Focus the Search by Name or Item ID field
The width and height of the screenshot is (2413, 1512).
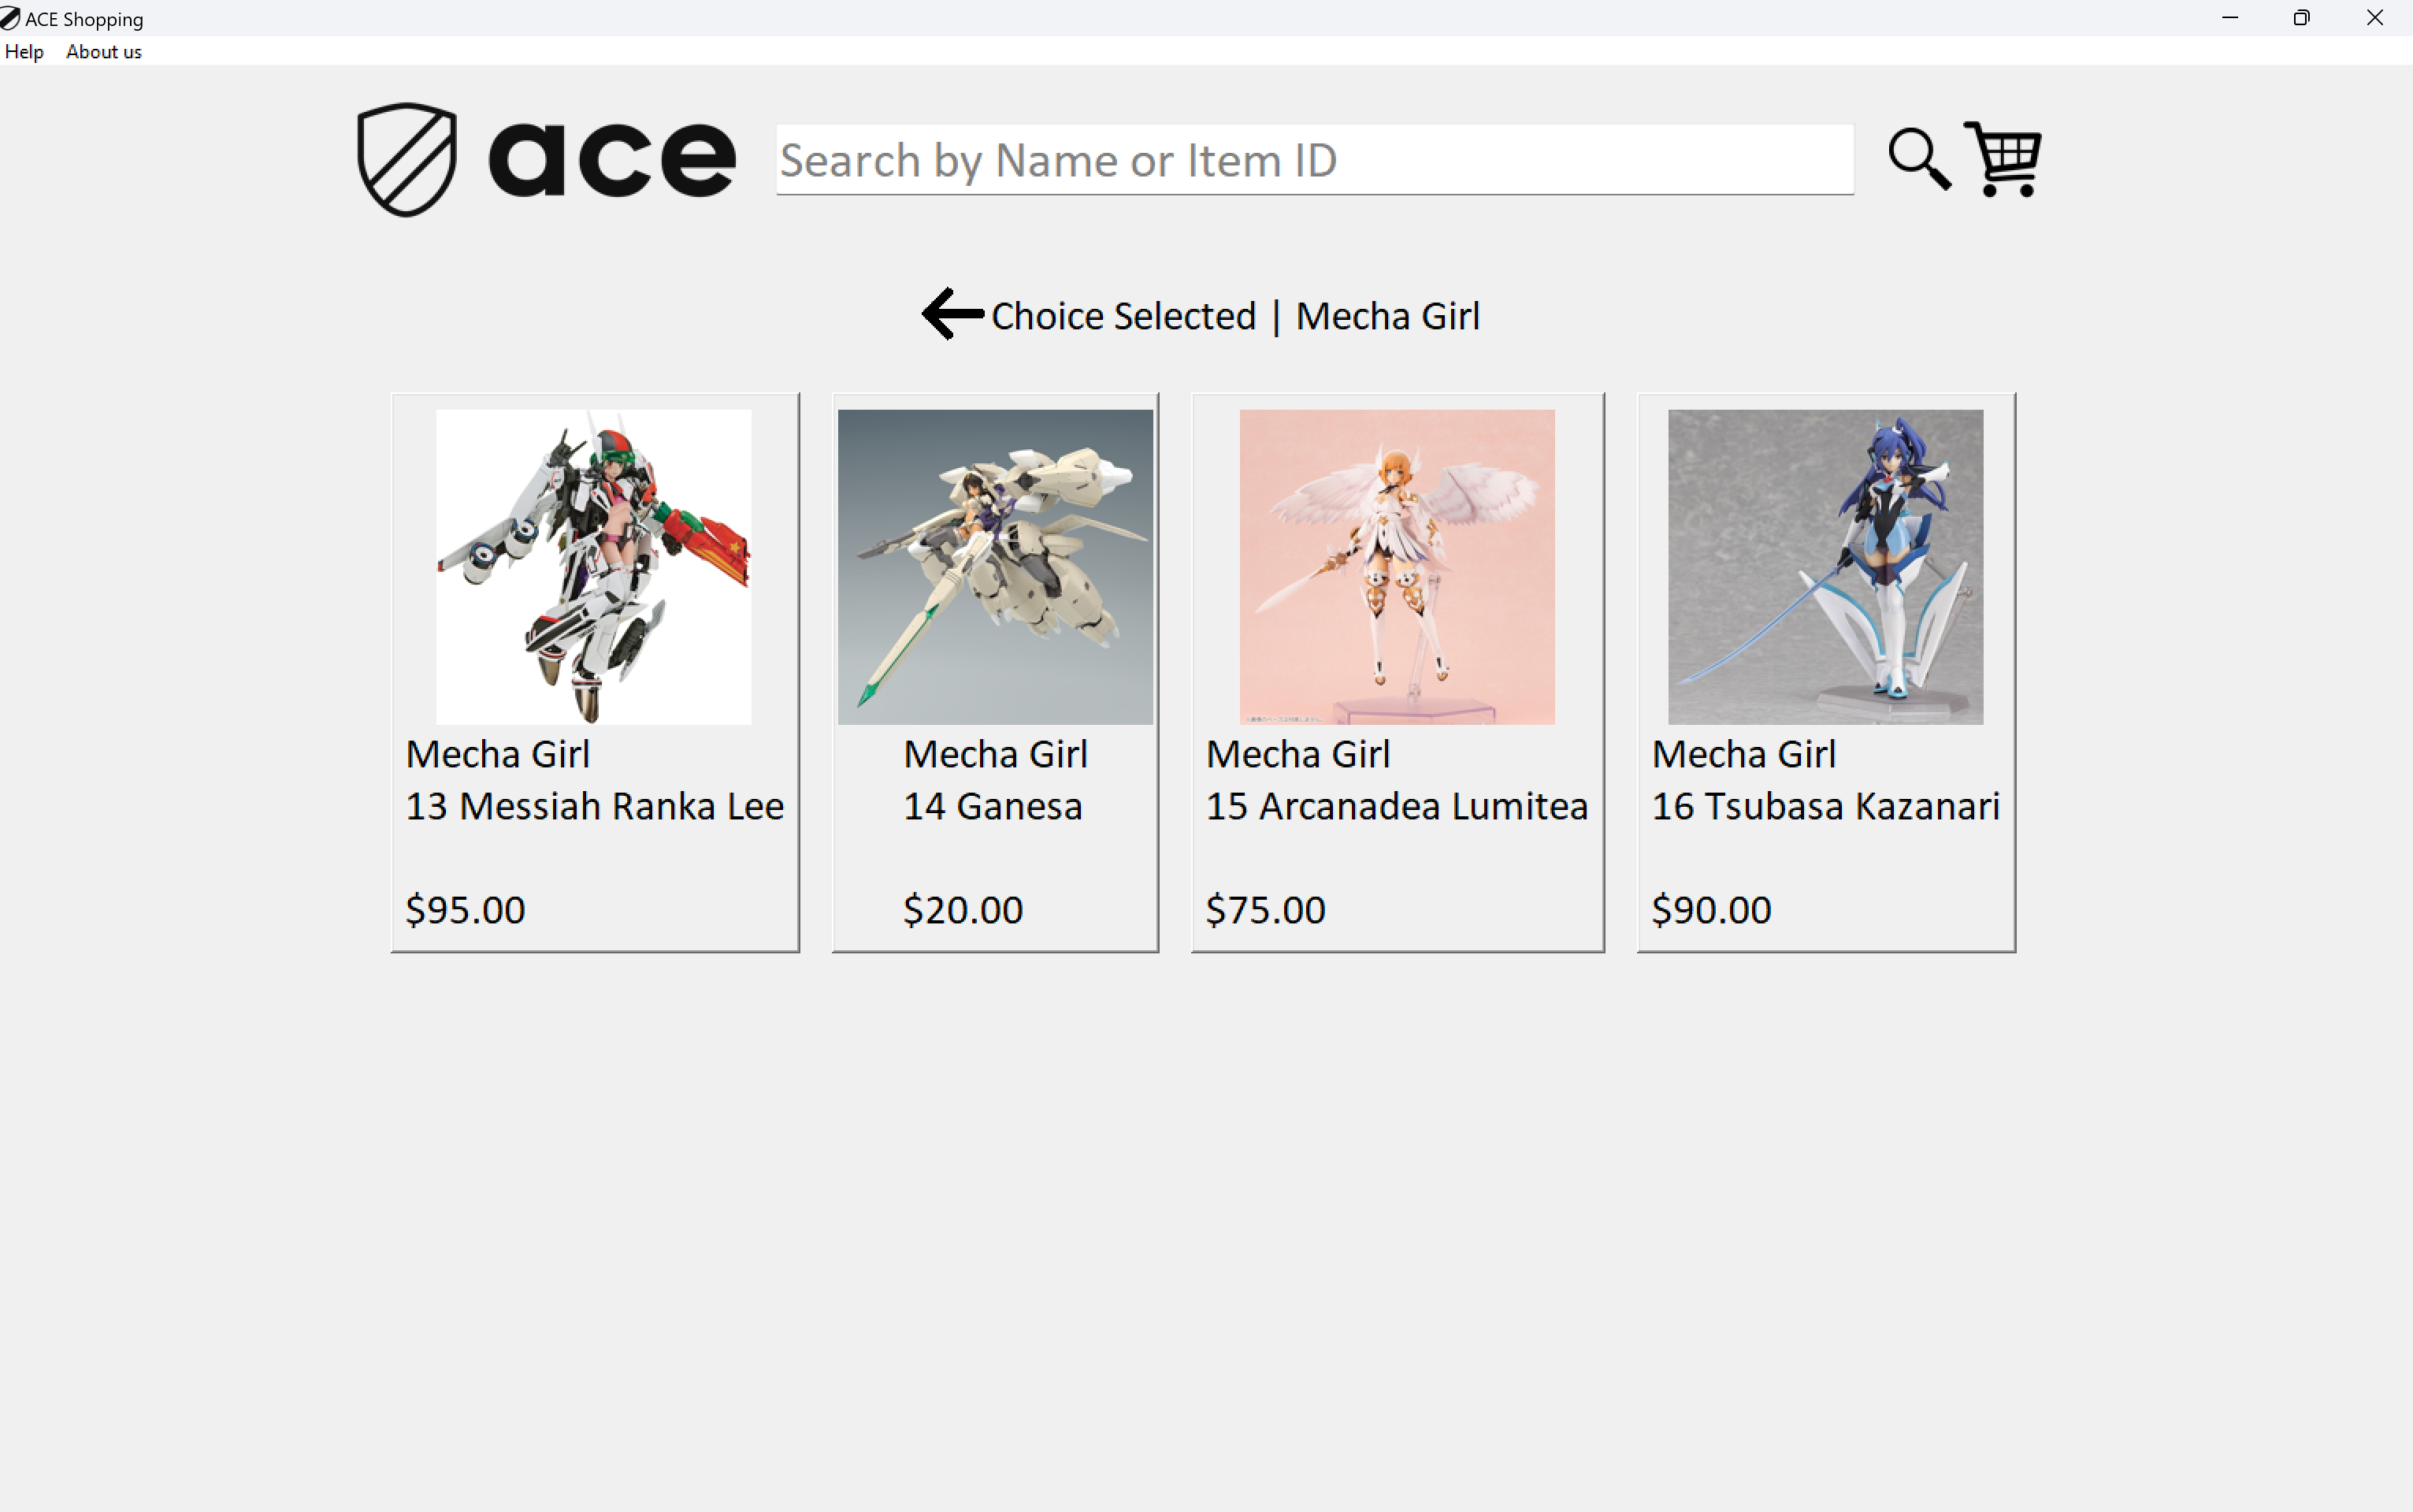click(x=1315, y=160)
